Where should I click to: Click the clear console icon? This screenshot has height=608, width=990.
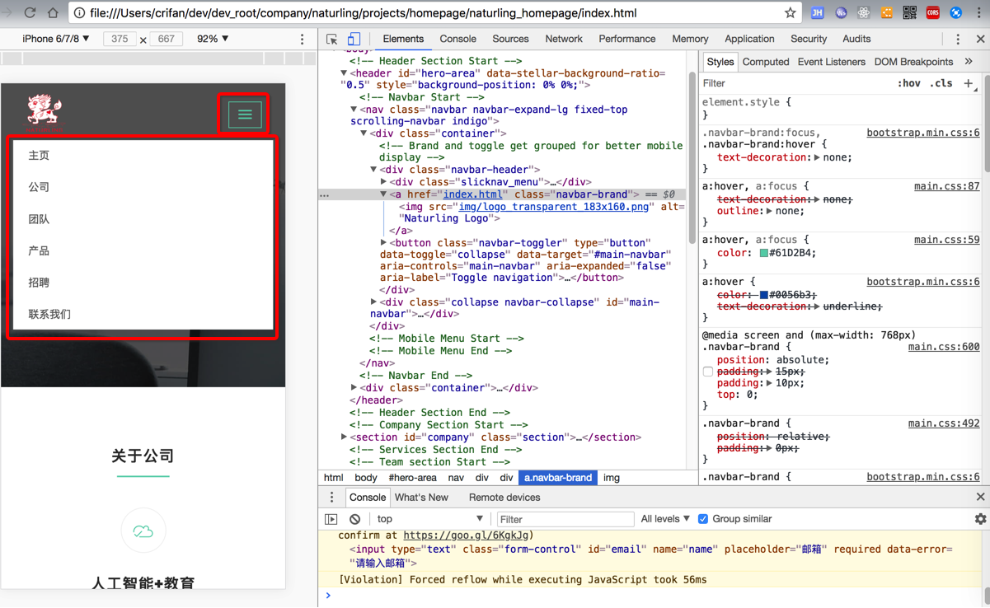point(354,519)
